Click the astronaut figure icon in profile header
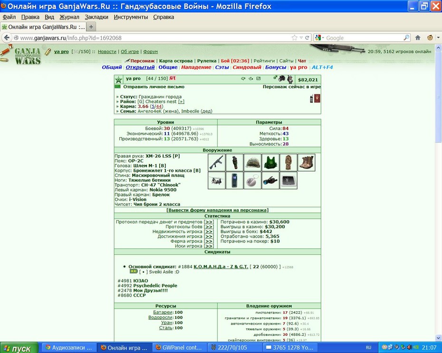This screenshot has height=353, width=442. click(x=290, y=79)
